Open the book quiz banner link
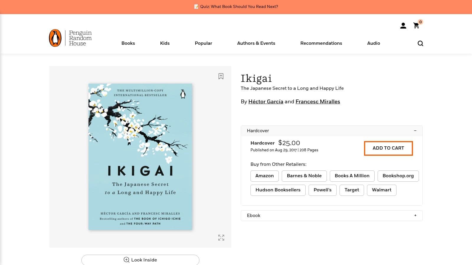 pyautogui.click(x=236, y=6)
